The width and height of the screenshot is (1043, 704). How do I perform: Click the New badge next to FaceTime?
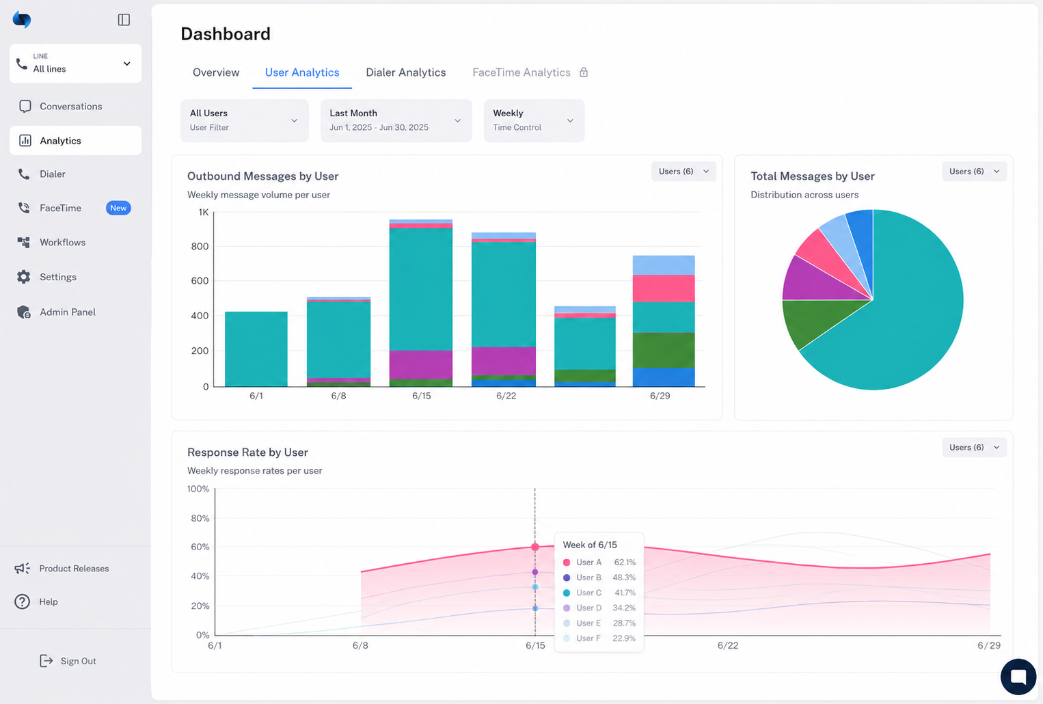[x=118, y=208]
